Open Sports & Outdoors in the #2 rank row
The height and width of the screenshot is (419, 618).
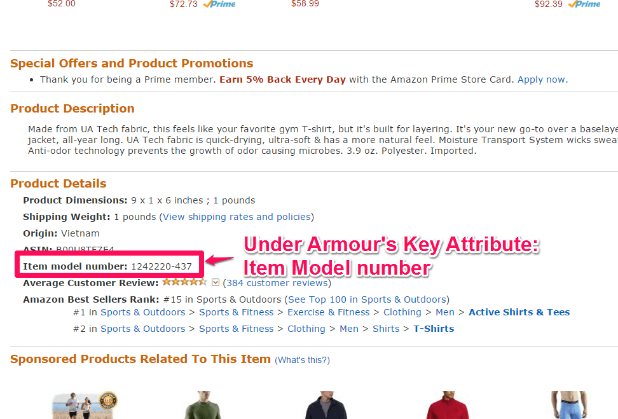click(x=142, y=329)
